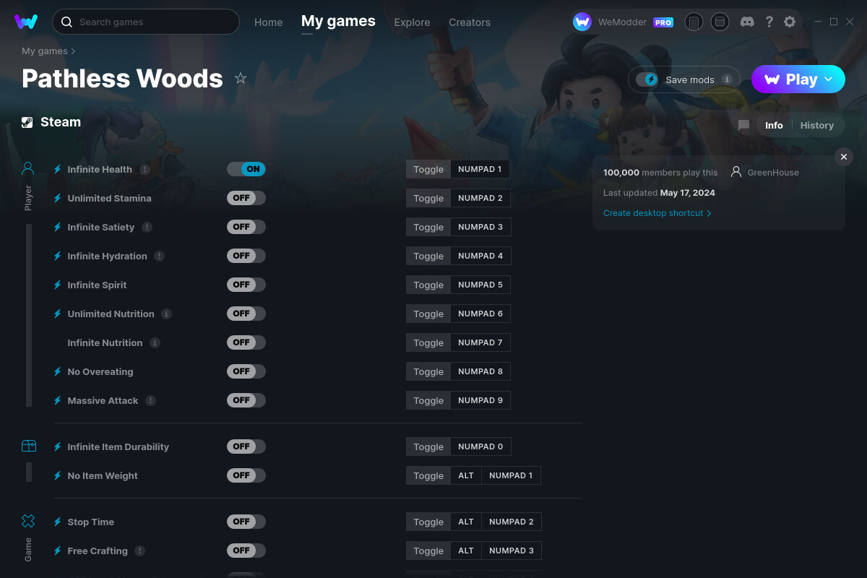Open the Discord community icon
The height and width of the screenshot is (578, 867).
747,22
